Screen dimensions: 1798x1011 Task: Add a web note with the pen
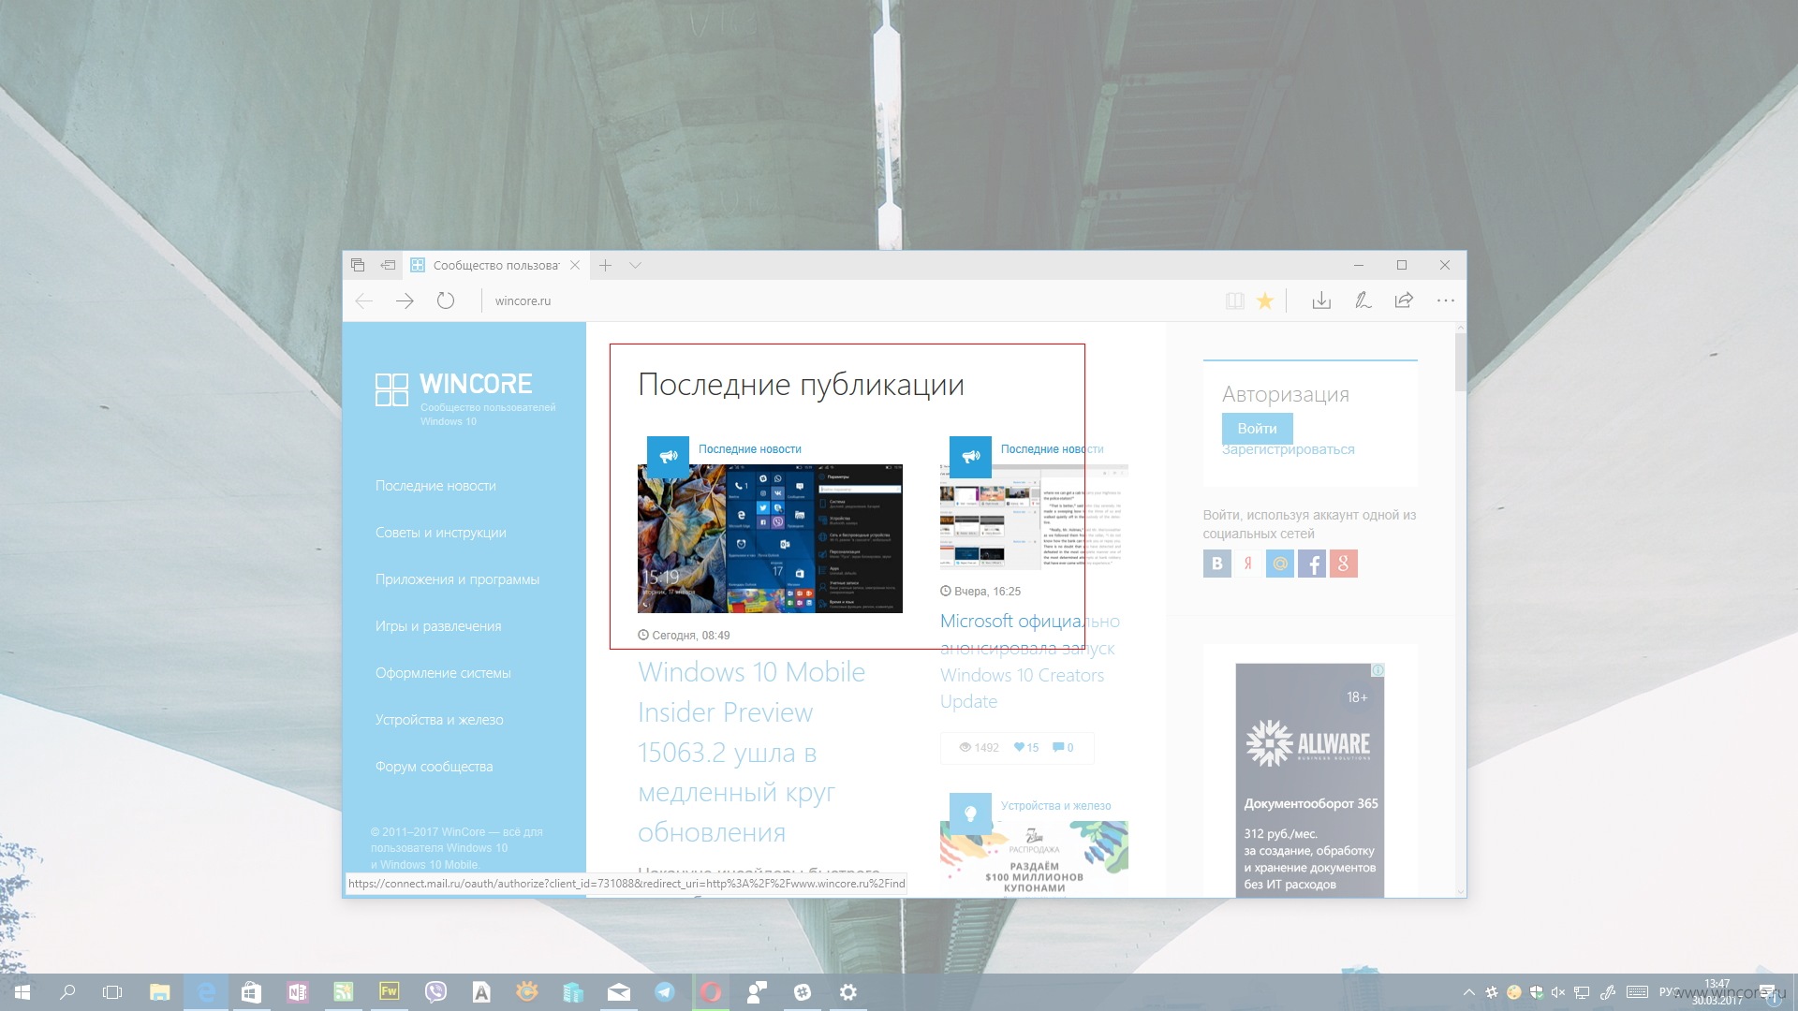click(1363, 300)
